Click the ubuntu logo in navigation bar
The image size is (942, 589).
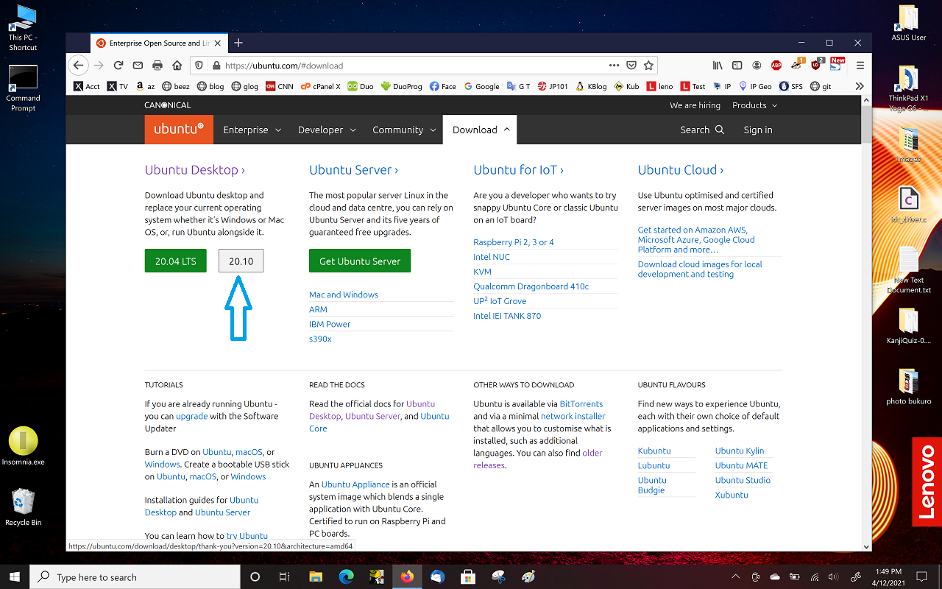click(x=179, y=130)
